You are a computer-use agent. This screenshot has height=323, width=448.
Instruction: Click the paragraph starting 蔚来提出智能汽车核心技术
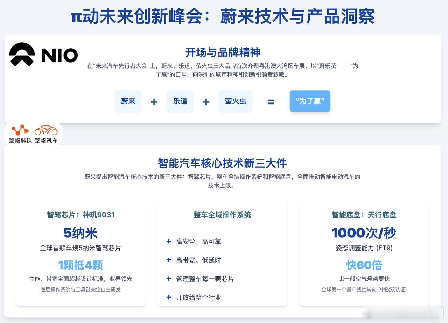pos(222,181)
